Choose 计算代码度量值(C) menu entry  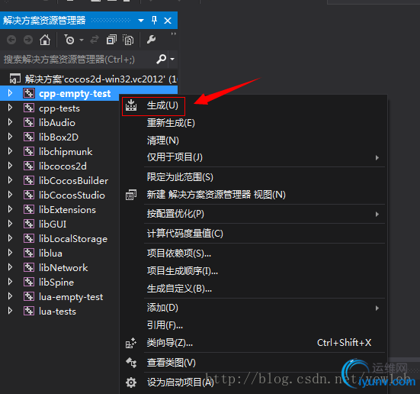coord(253,234)
